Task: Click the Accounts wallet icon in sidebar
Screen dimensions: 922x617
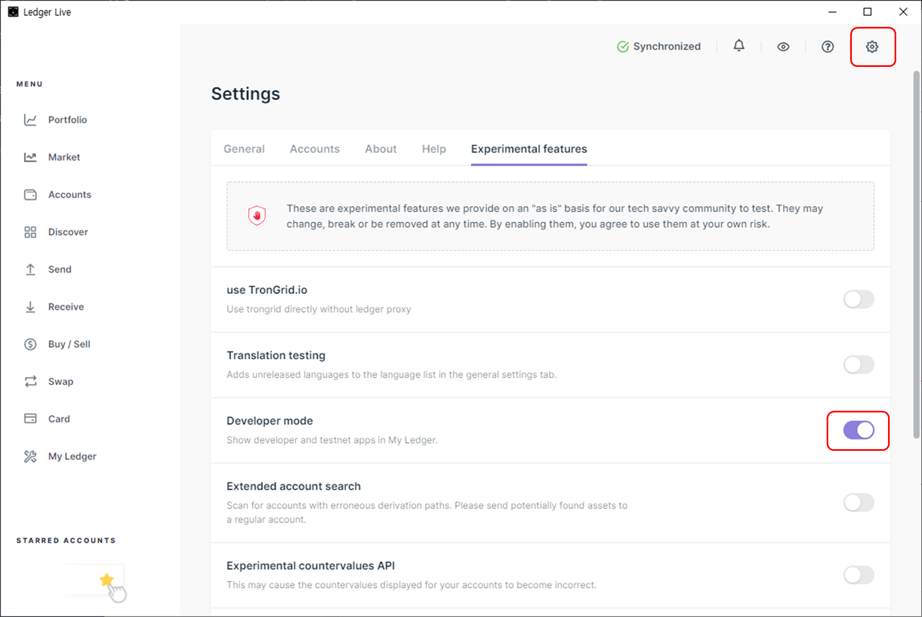Action: (30, 195)
